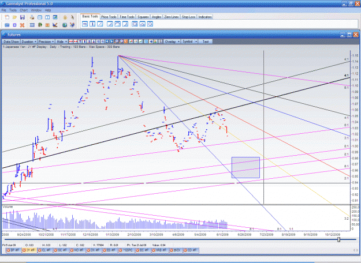Open a file using the folder icon
Image resolution: width=361 pixels, height=263 pixels.
[x=15, y=17]
